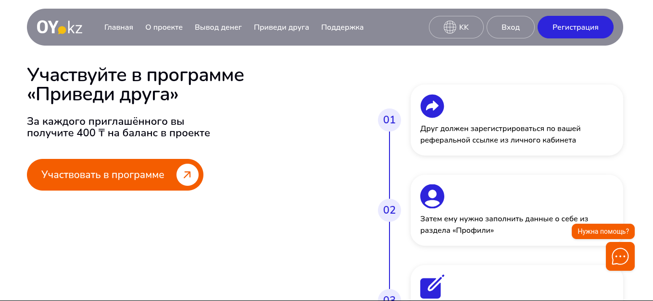
Task: Open the Поддержка page
Action: click(x=342, y=27)
